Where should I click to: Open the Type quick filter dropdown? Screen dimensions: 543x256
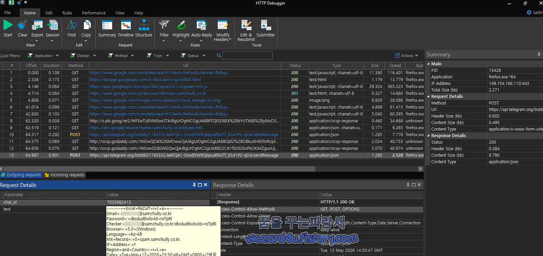tap(168, 55)
